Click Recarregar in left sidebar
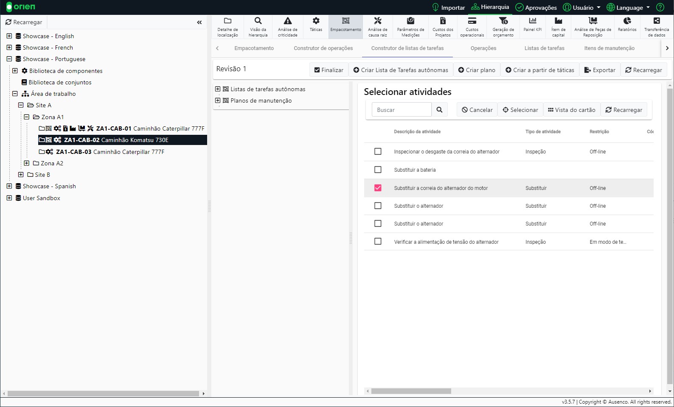Image resolution: width=674 pixels, height=407 pixels. pyautogui.click(x=24, y=22)
